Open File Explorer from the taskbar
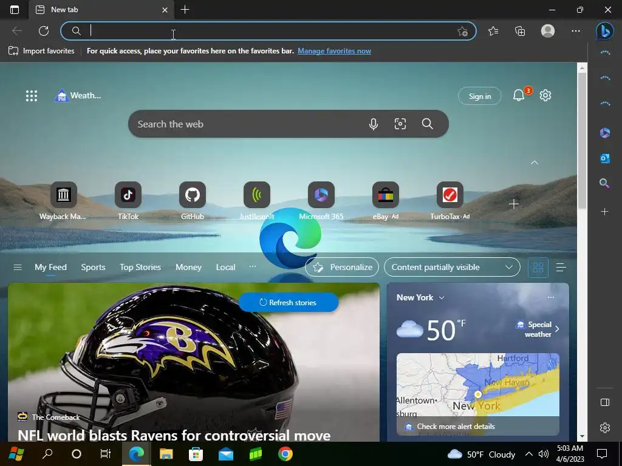622x466 pixels. pos(166,454)
